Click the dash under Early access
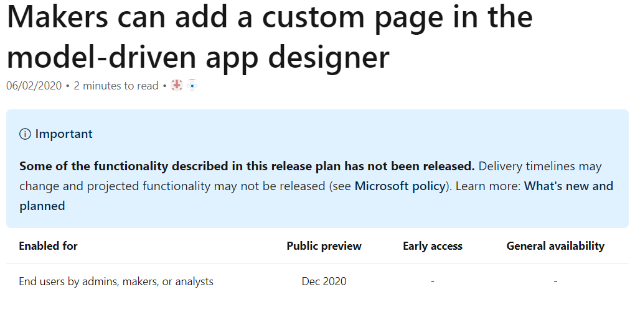This screenshot has height=315, width=635. pos(433,281)
